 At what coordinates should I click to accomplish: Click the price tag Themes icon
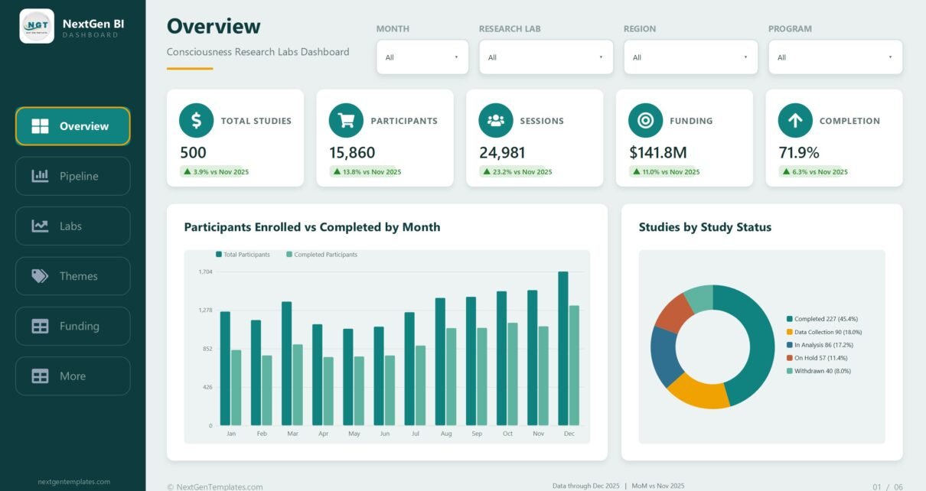click(40, 276)
